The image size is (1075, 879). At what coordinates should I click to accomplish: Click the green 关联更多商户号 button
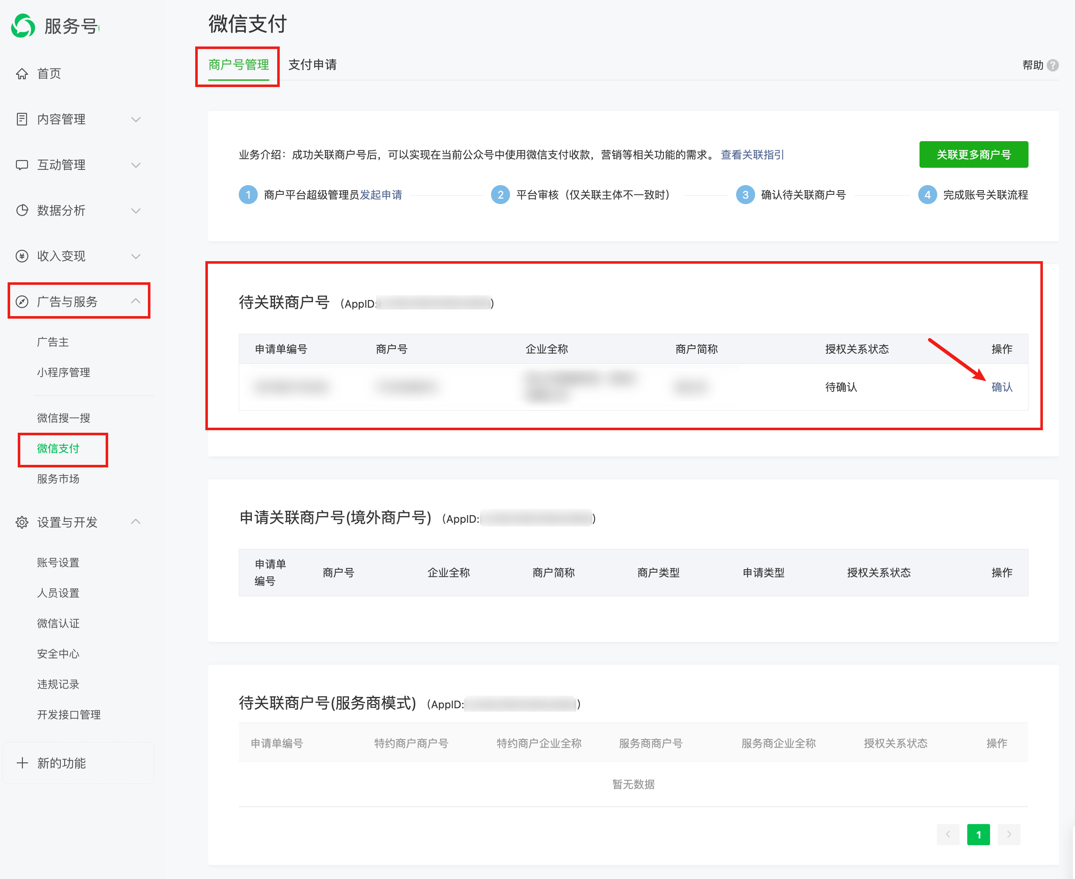(x=973, y=154)
